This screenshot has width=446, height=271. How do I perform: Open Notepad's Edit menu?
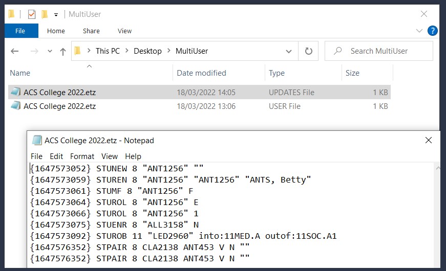pyautogui.click(x=56, y=156)
